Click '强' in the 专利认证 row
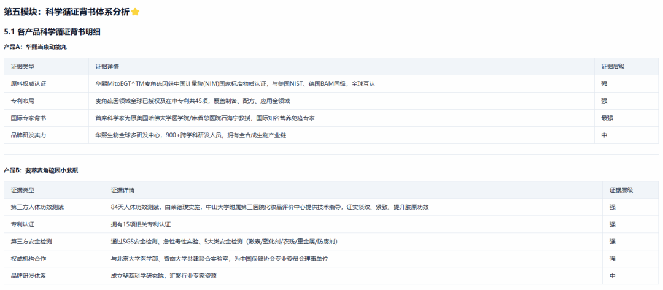 tap(612, 224)
